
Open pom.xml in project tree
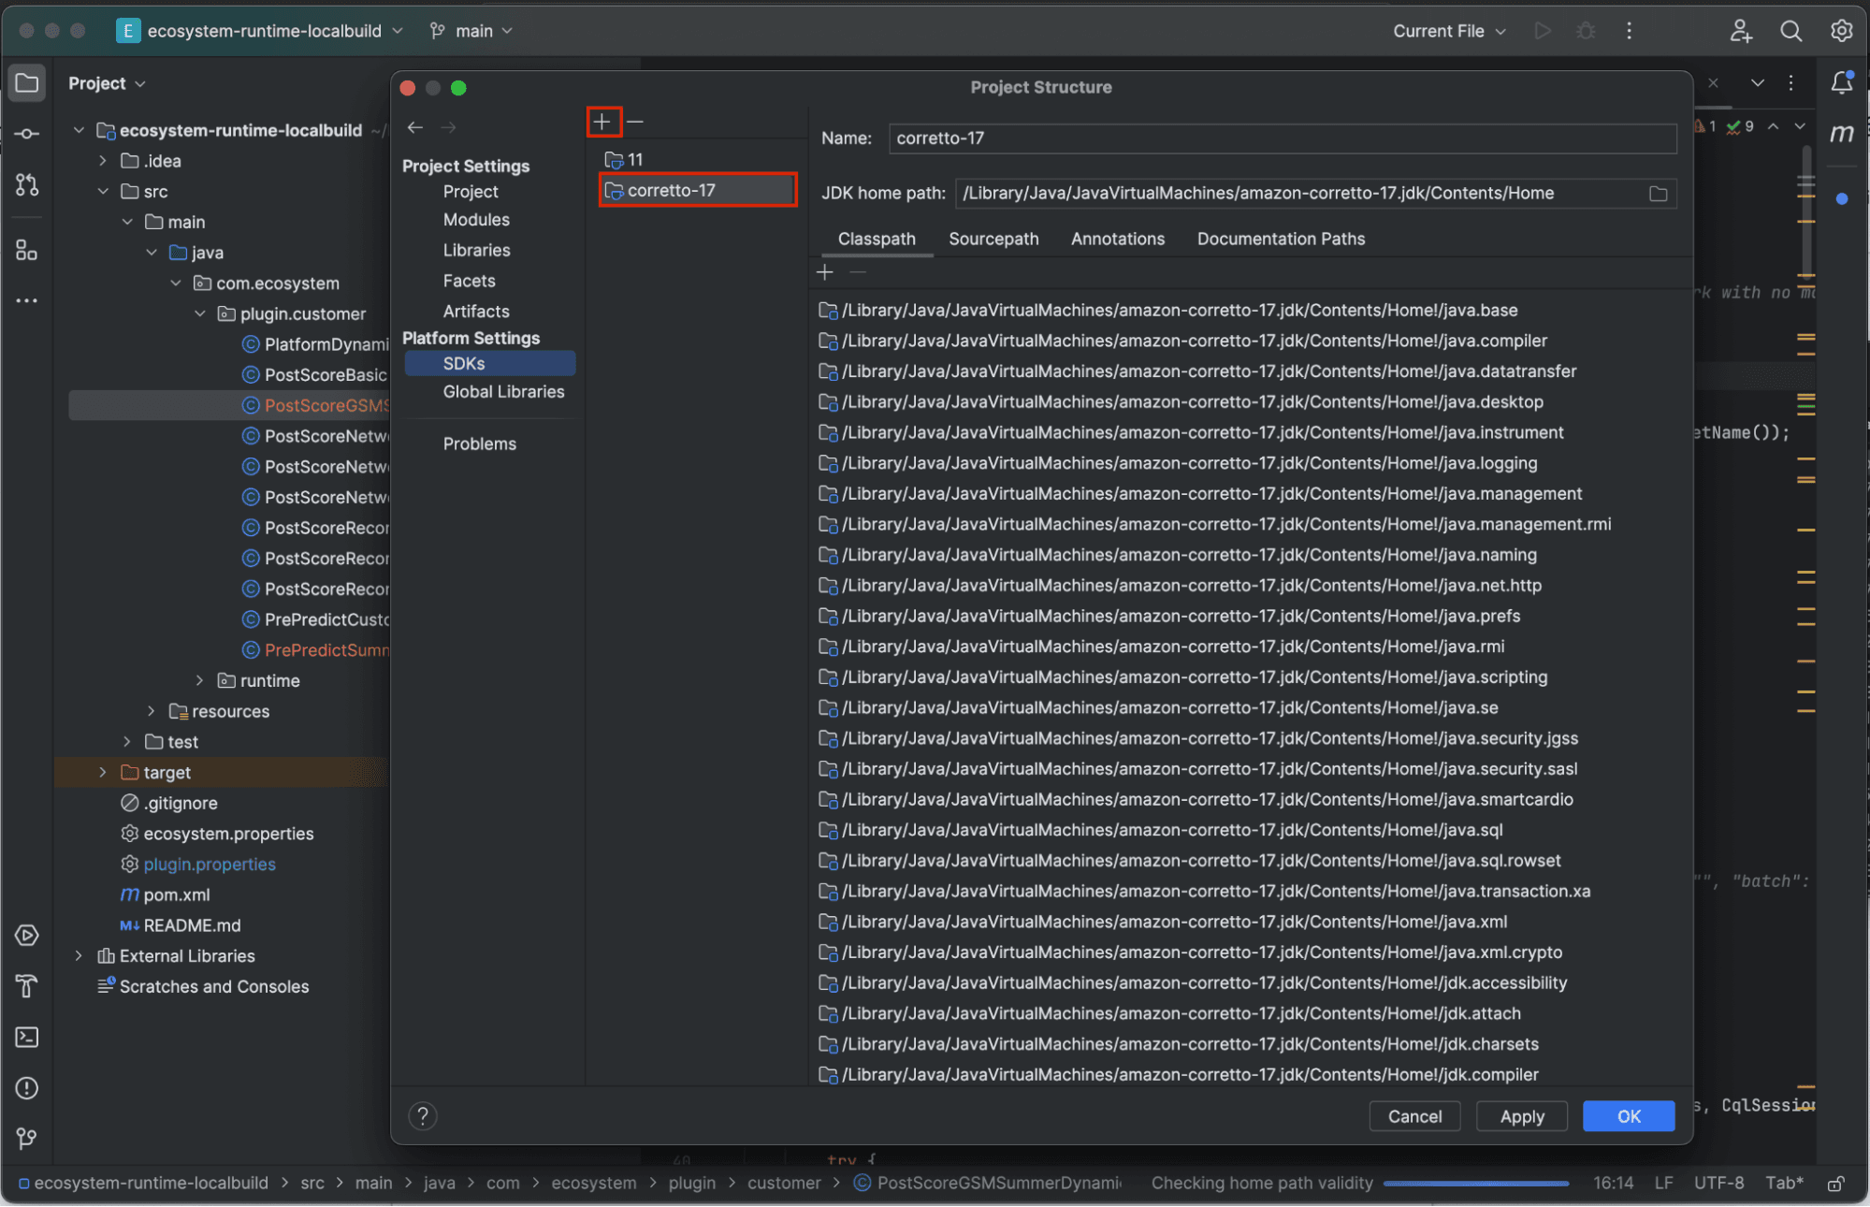177,895
